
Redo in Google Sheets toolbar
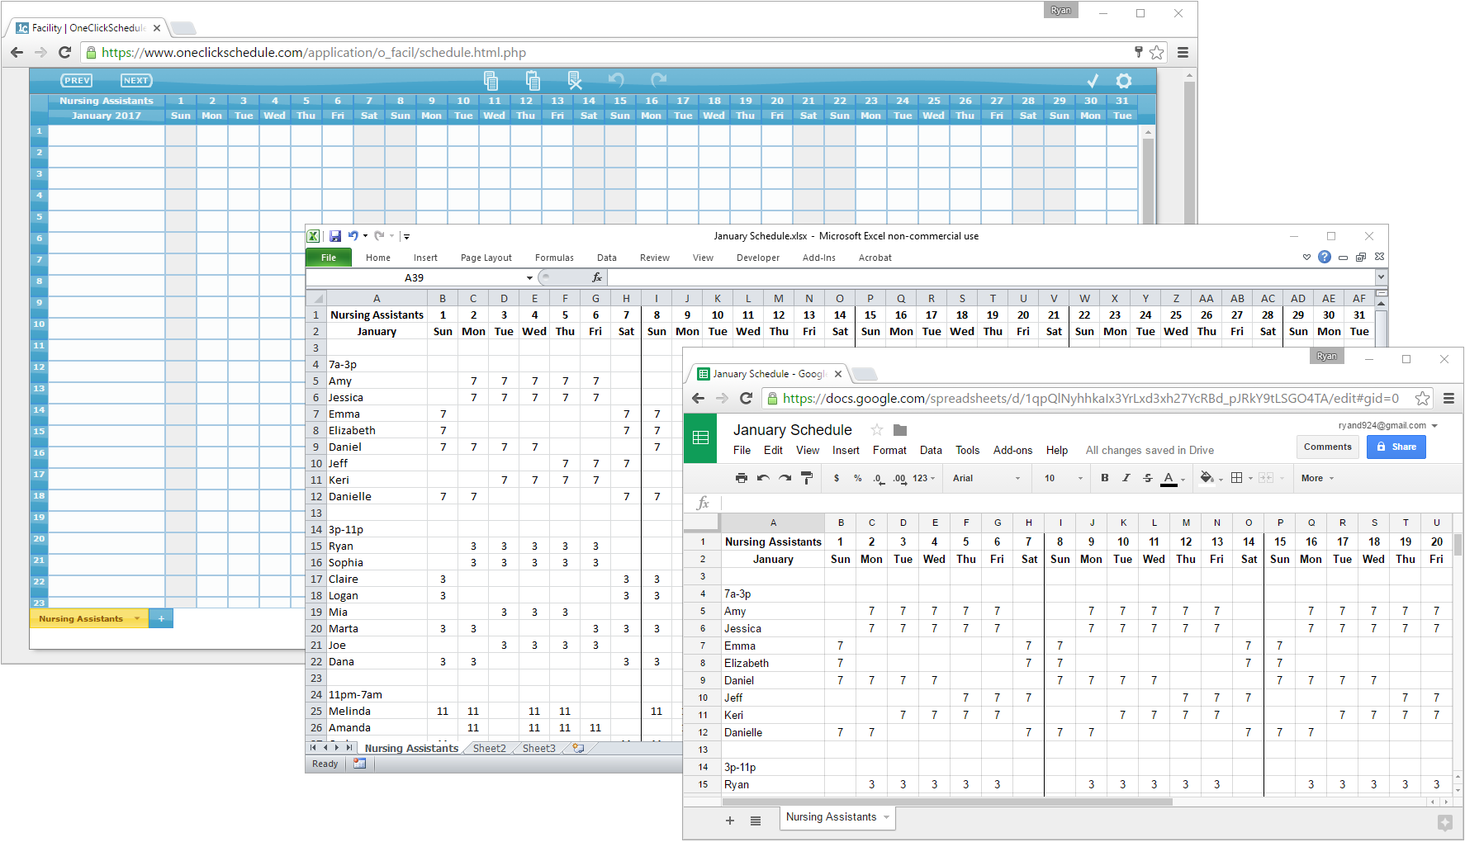click(x=785, y=478)
